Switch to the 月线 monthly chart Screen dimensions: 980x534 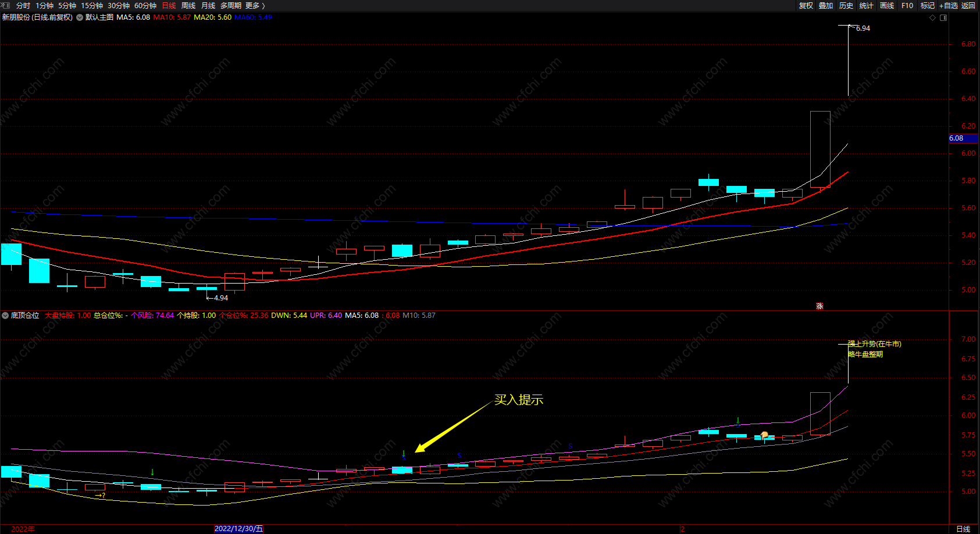(208, 5)
